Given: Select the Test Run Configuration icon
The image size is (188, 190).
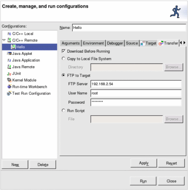Looking at the screenshot, I should [x=9, y=93].
